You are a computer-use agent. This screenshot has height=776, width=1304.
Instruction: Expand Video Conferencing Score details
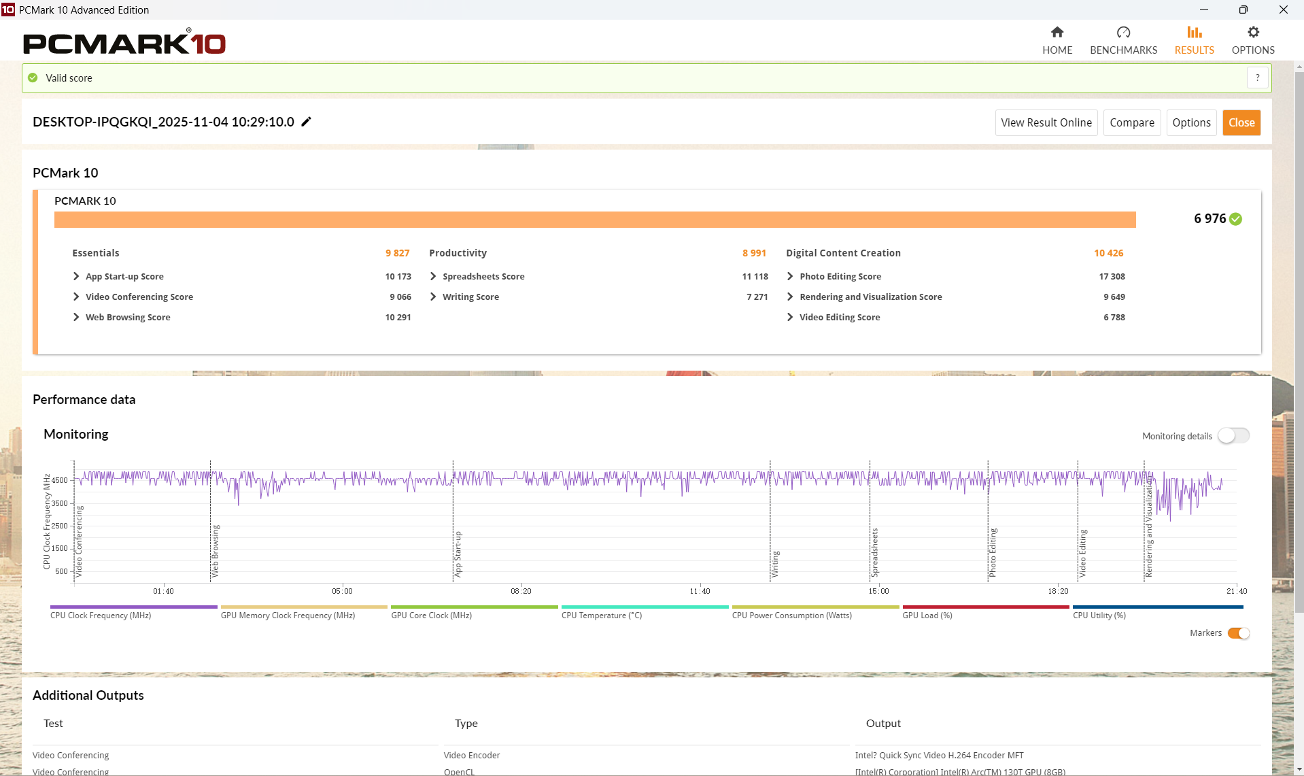click(x=76, y=297)
